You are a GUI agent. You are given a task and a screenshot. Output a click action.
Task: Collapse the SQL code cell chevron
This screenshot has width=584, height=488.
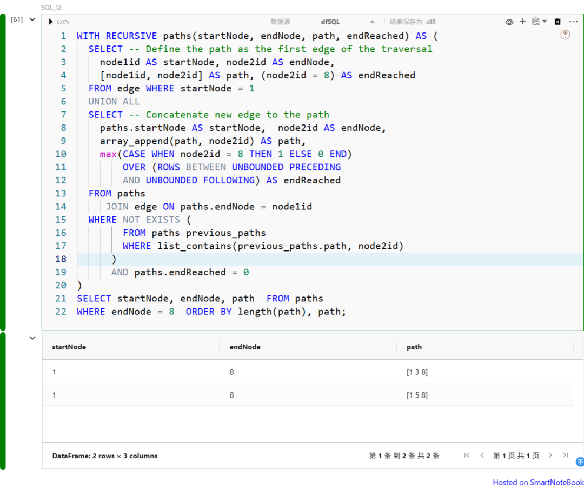click(x=32, y=19)
